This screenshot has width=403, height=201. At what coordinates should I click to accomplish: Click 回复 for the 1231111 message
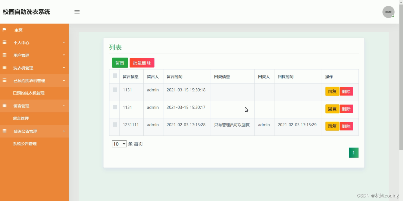[x=332, y=126]
